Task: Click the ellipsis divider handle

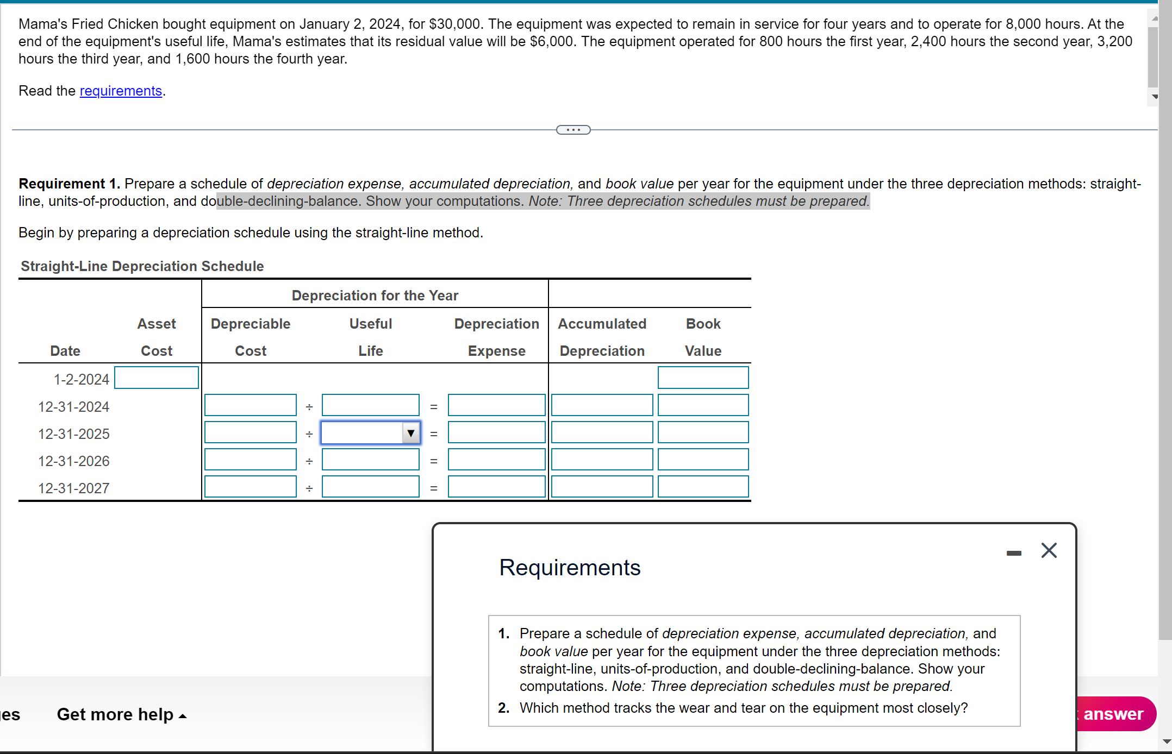Action: 573,130
